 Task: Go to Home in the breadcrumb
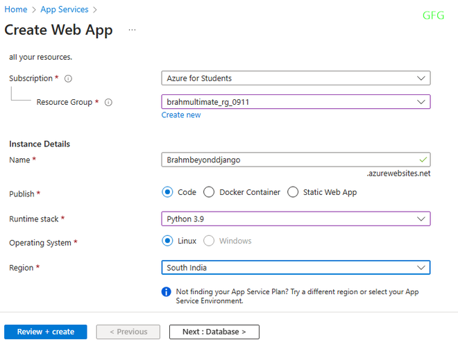16,10
